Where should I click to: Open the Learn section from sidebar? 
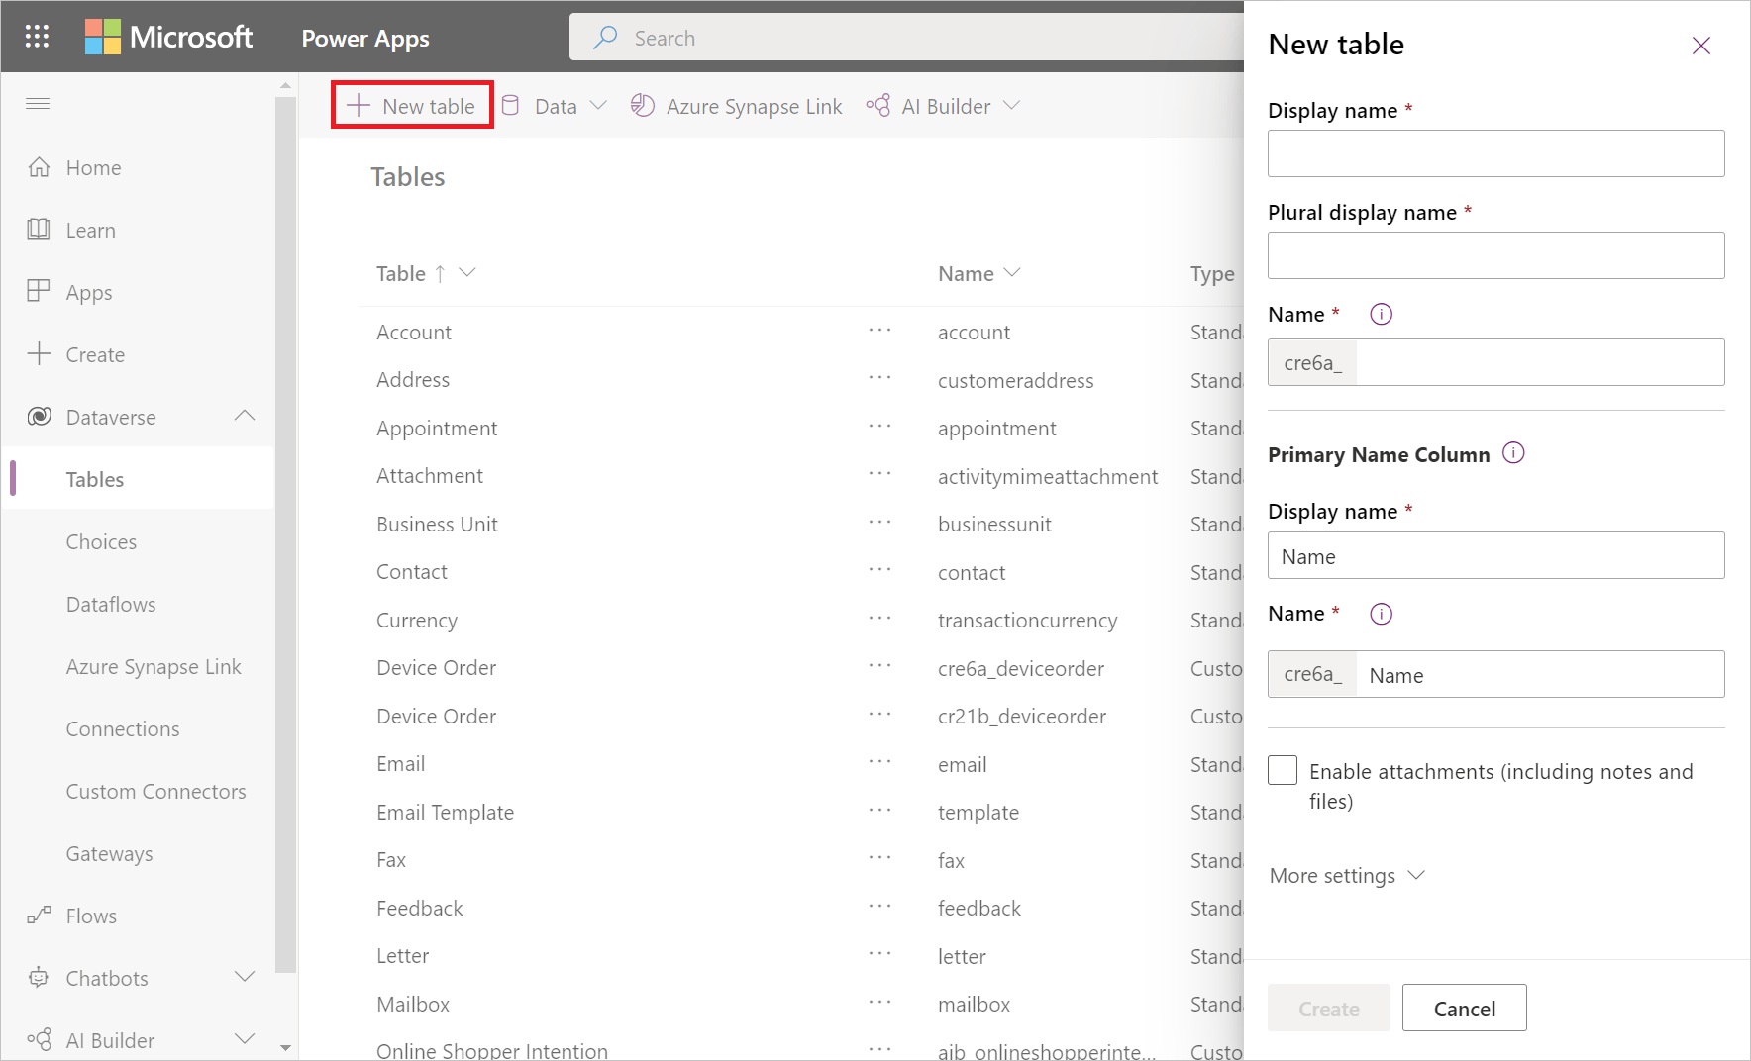point(40,229)
